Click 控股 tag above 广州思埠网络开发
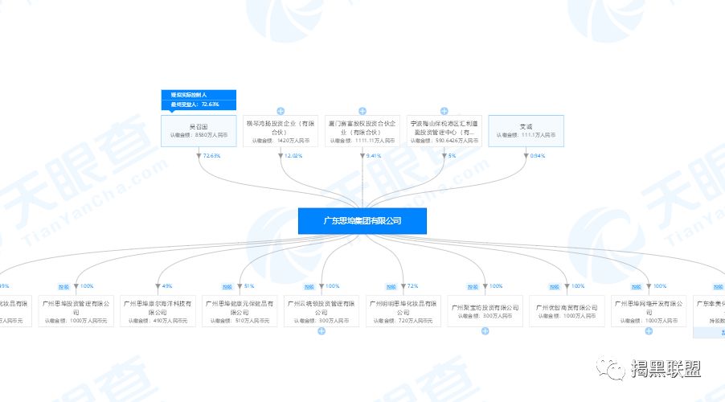Image resolution: width=725 pixels, height=402 pixels. click(637, 287)
